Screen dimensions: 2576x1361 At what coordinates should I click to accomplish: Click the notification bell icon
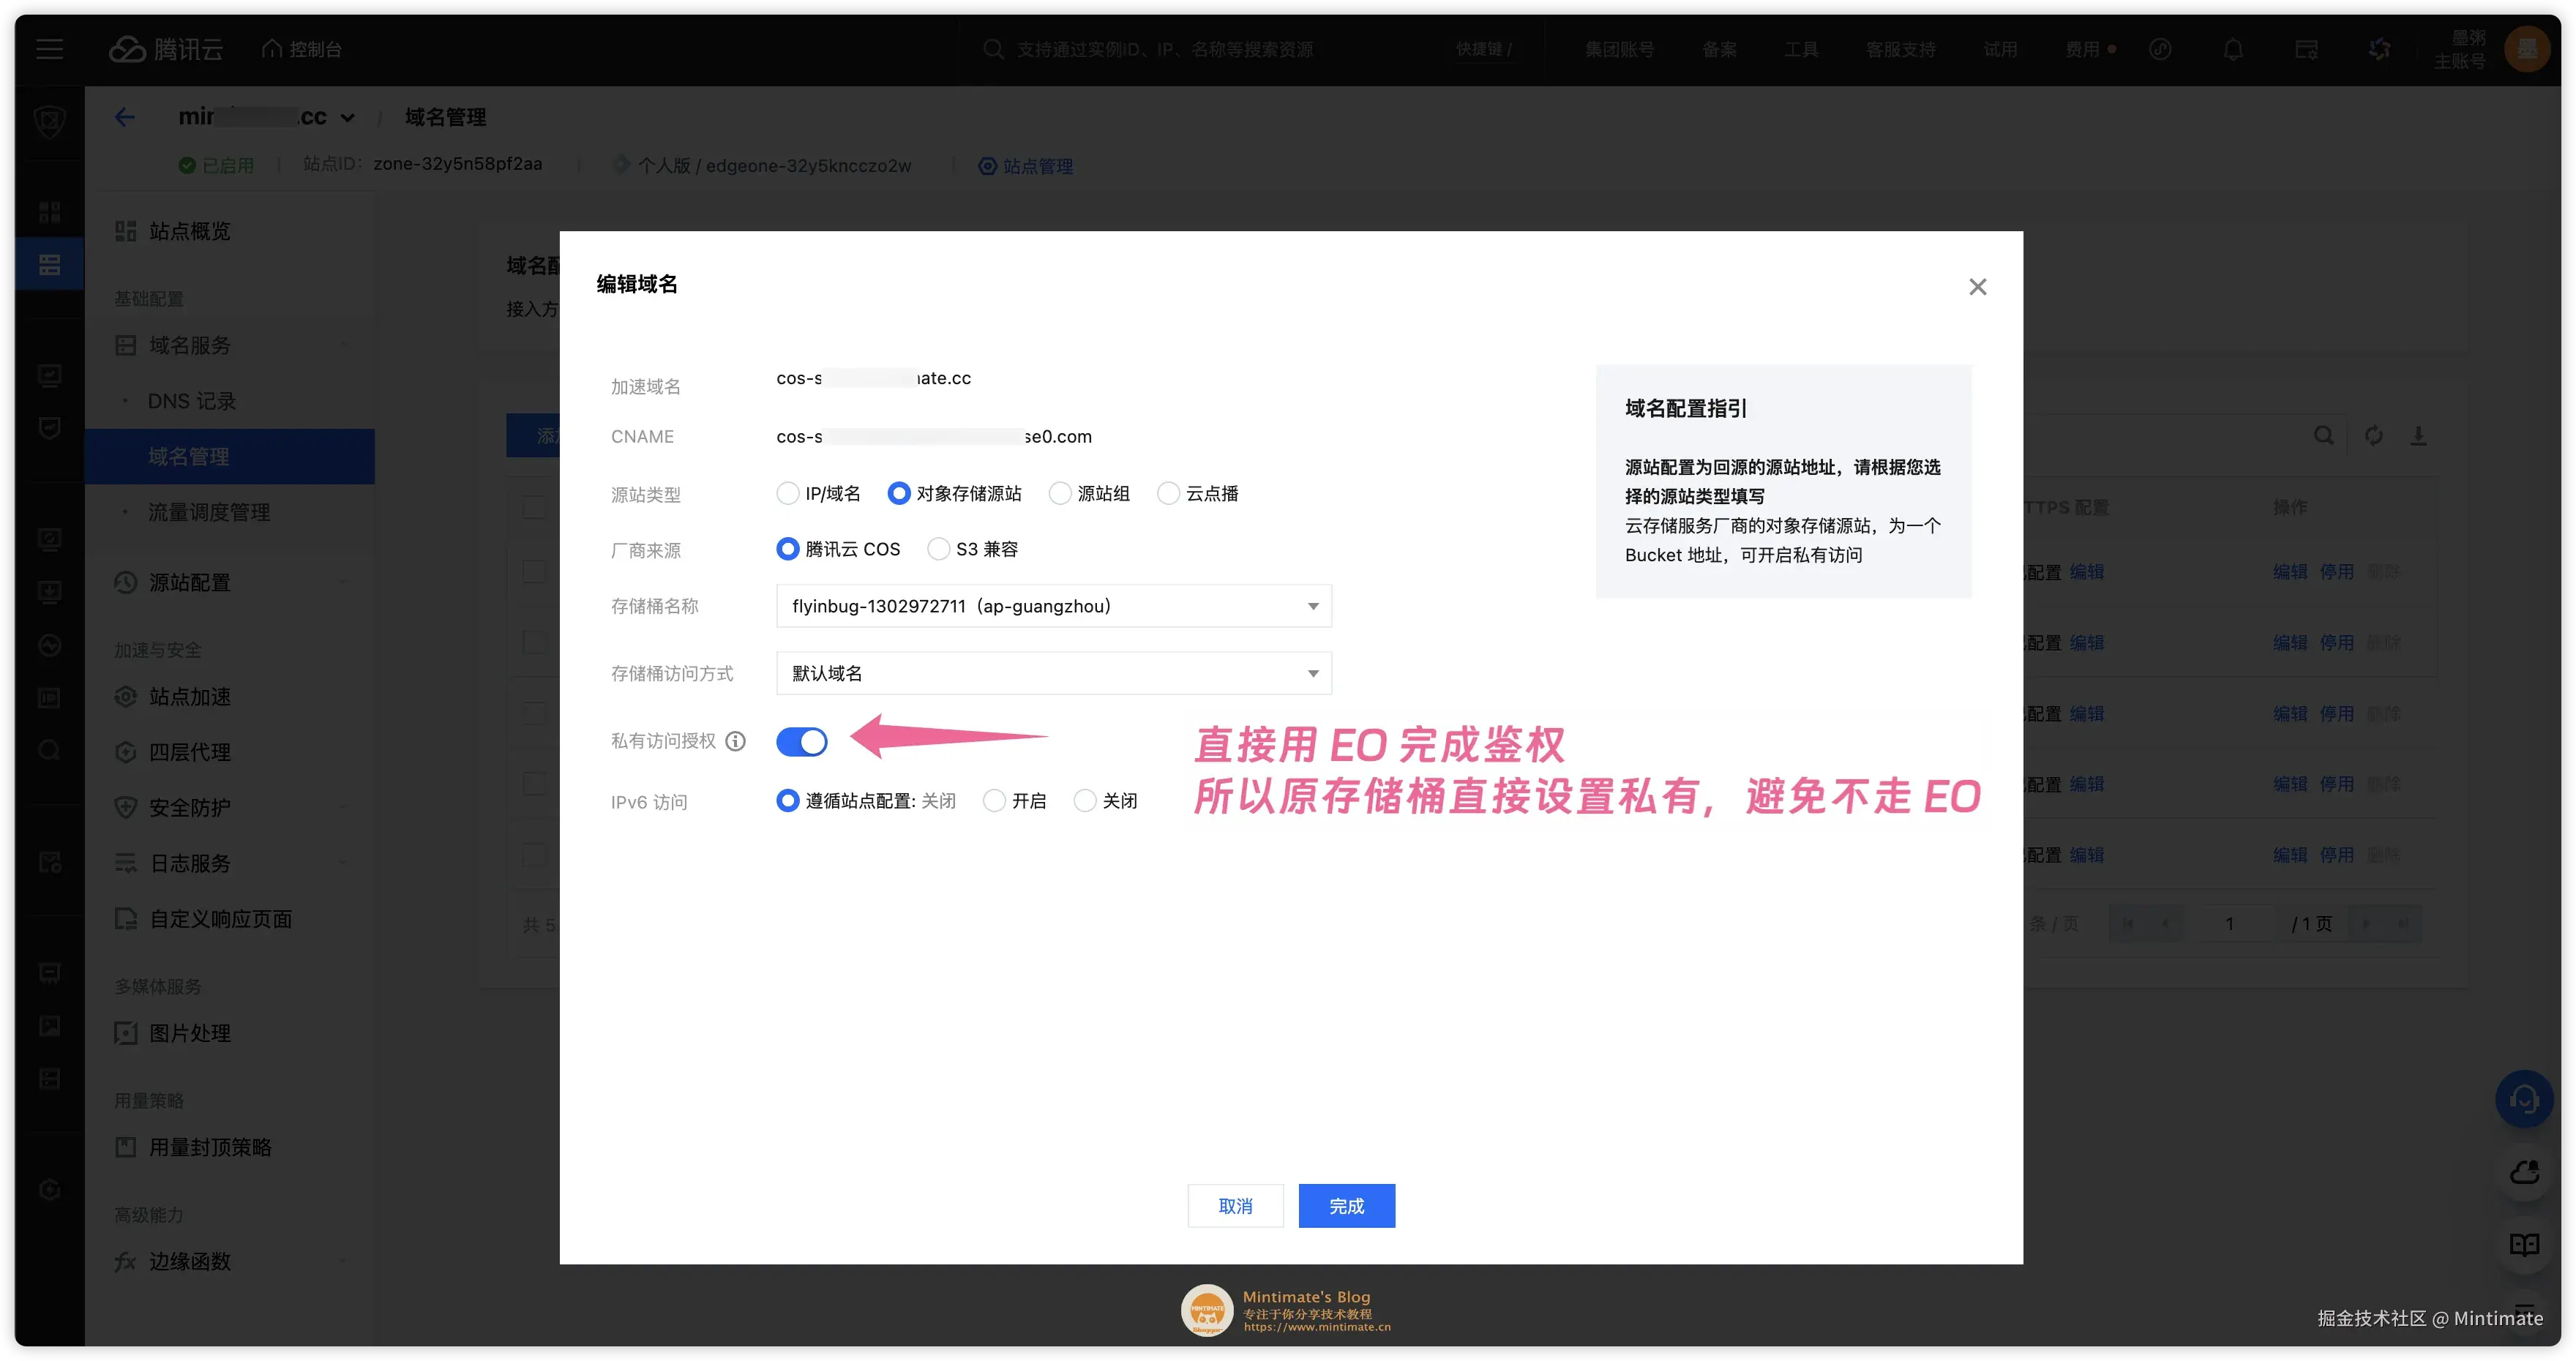tap(2233, 48)
